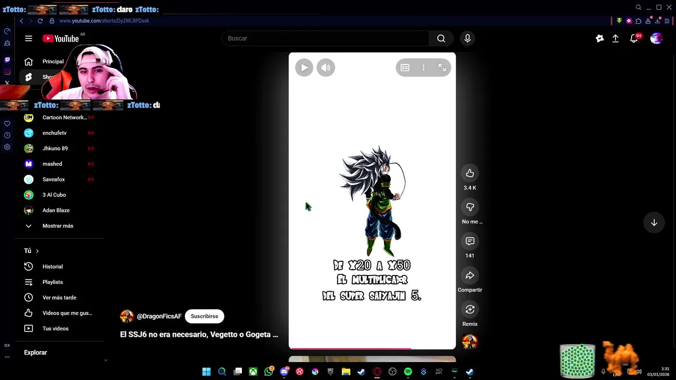Open the short's three-dot options menu
This screenshot has width=676, height=380.
click(x=424, y=68)
